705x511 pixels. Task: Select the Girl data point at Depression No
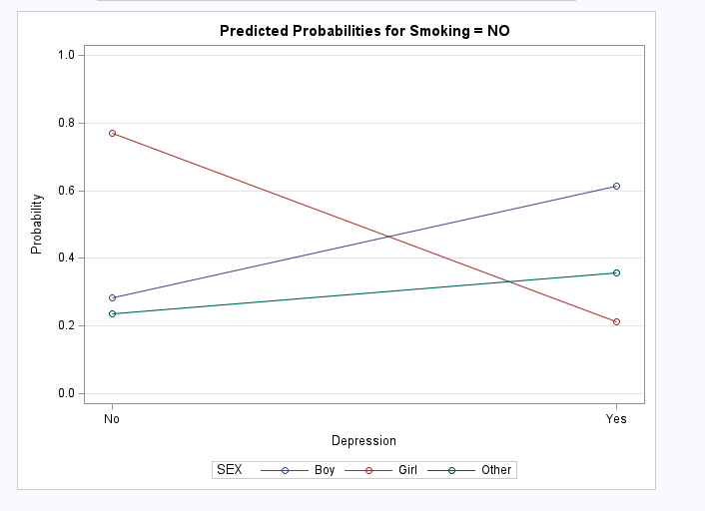(113, 133)
